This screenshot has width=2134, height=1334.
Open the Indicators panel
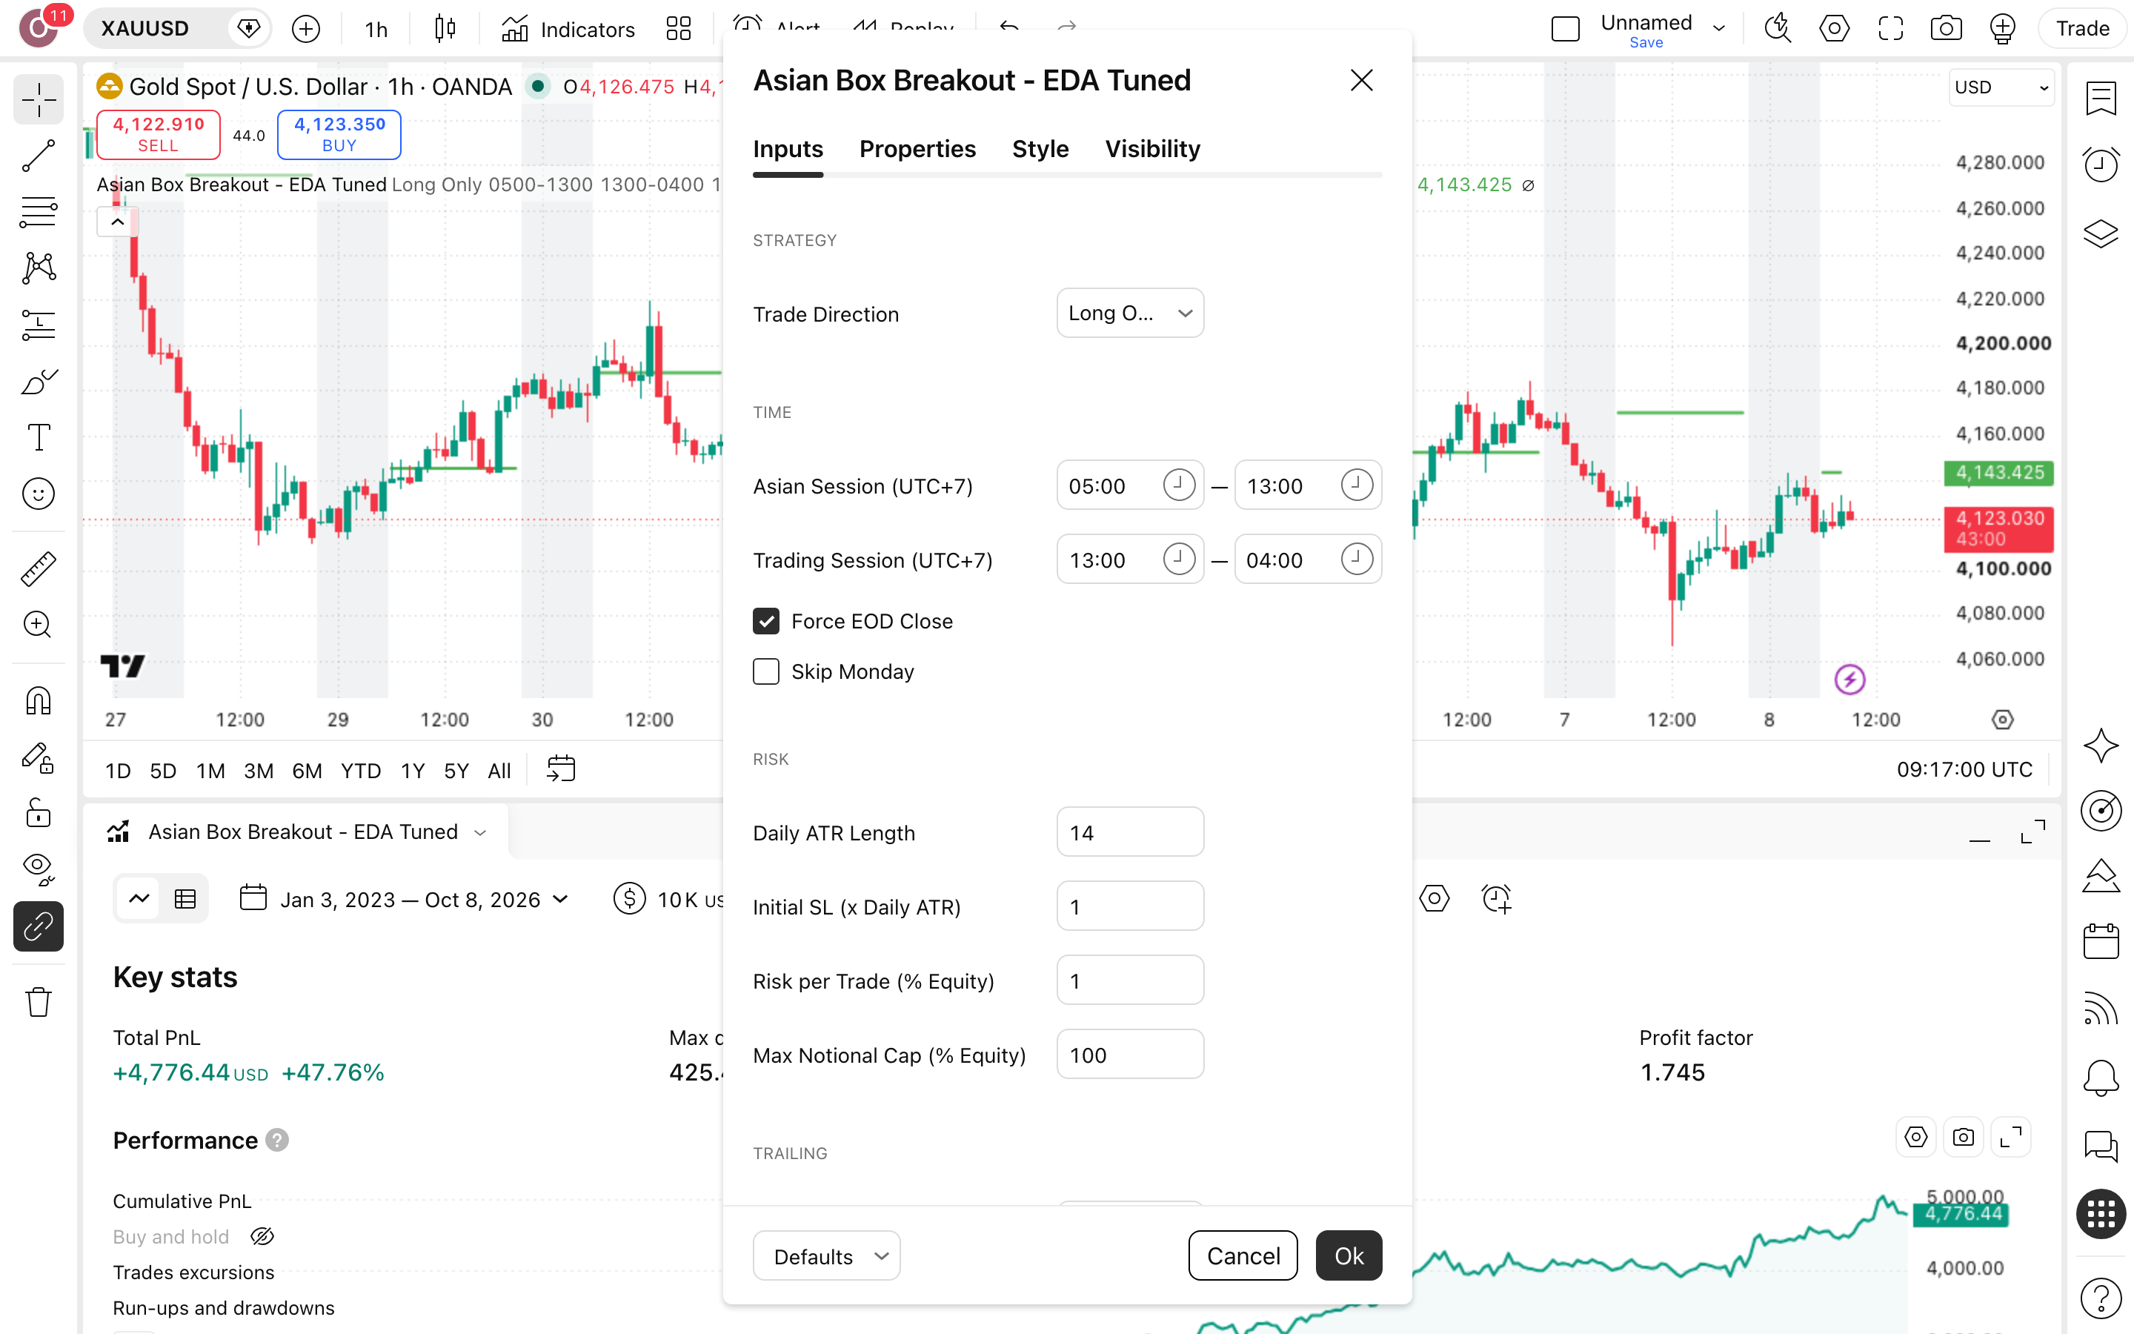point(568,29)
